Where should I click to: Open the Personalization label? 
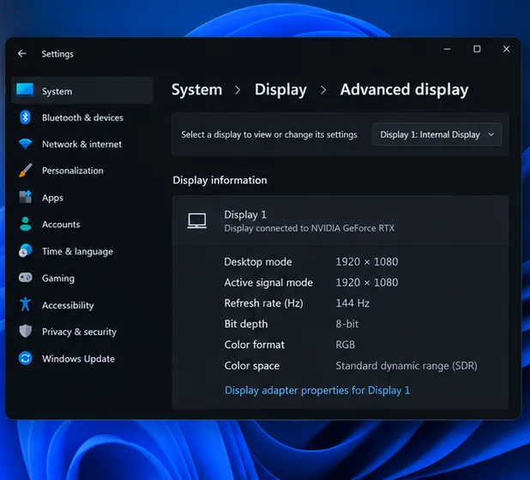click(73, 171)
